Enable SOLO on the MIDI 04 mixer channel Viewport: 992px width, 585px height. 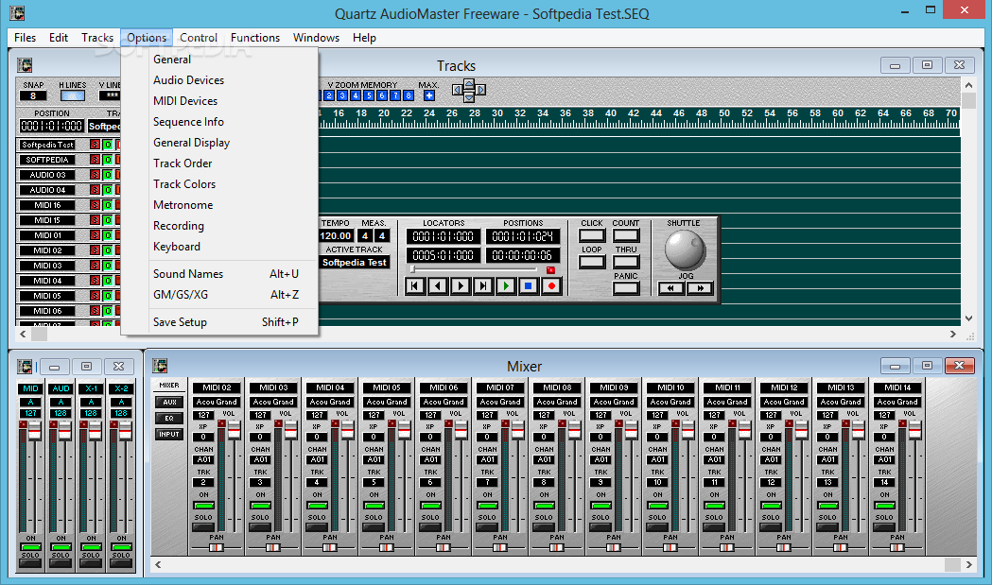317,527
